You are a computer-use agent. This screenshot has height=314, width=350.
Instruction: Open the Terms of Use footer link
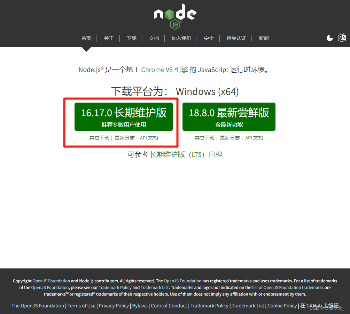[81, 306]
